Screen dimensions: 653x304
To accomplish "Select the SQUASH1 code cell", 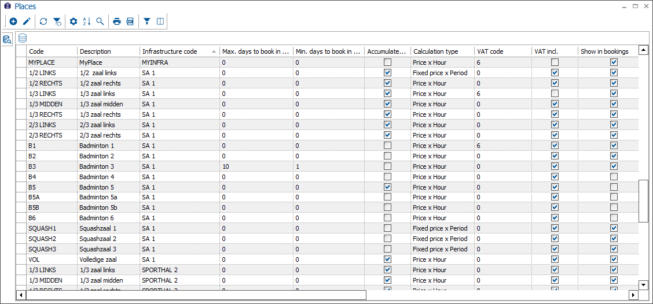I will pos(52,228).
